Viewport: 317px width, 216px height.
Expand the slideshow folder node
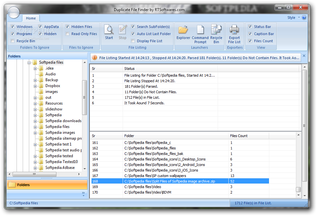coord(35,109)
